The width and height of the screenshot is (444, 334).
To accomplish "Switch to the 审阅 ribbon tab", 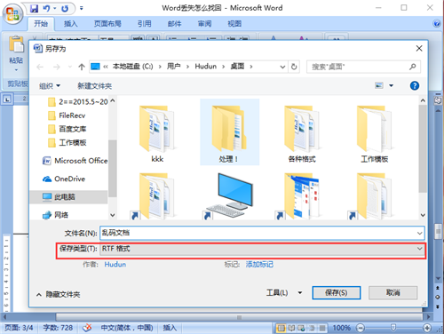I will point(204,24).
